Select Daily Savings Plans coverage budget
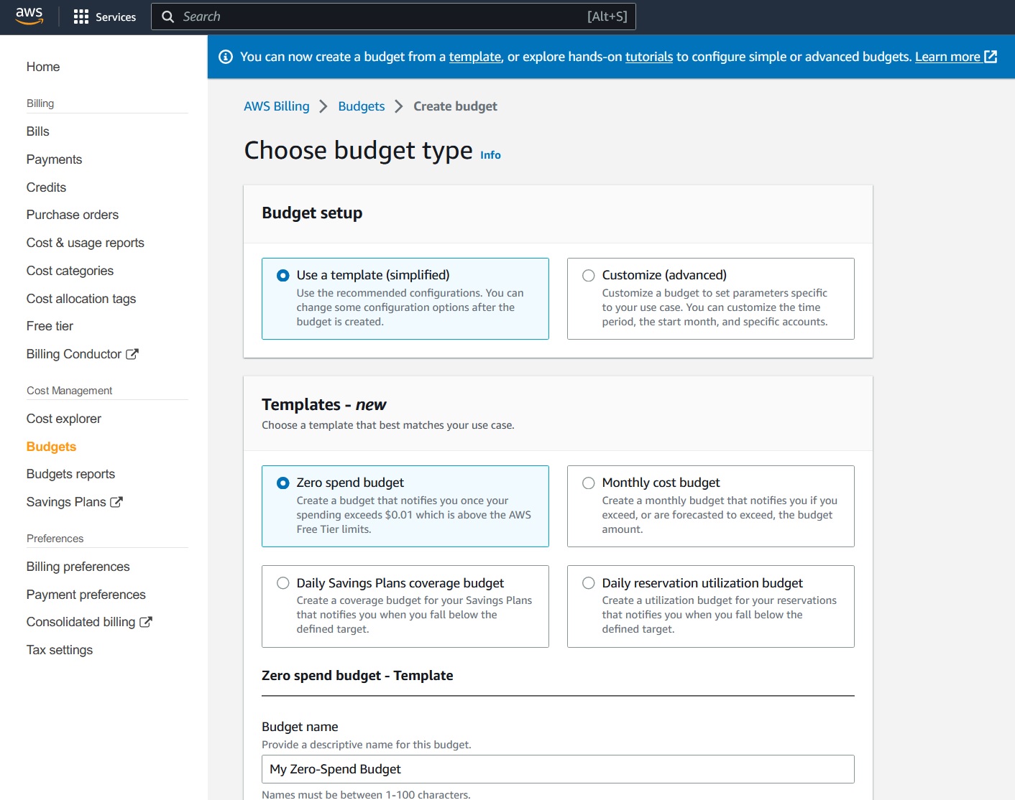The image size is (1015, 800). [x=283, y=583]
